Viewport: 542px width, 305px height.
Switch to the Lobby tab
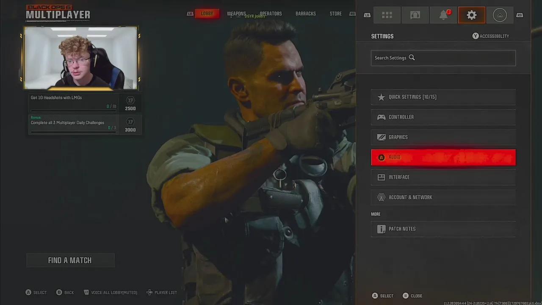click(x=207, y=14)
